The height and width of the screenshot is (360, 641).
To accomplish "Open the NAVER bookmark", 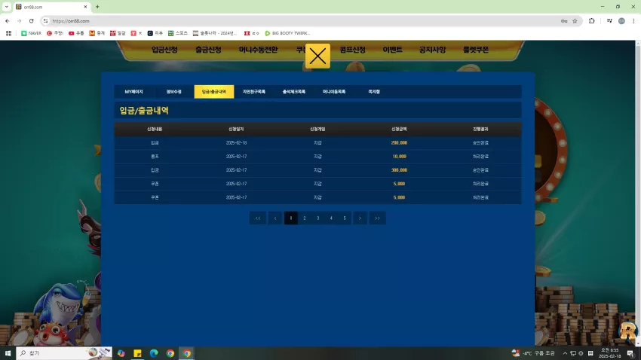I will pos(31,33).
